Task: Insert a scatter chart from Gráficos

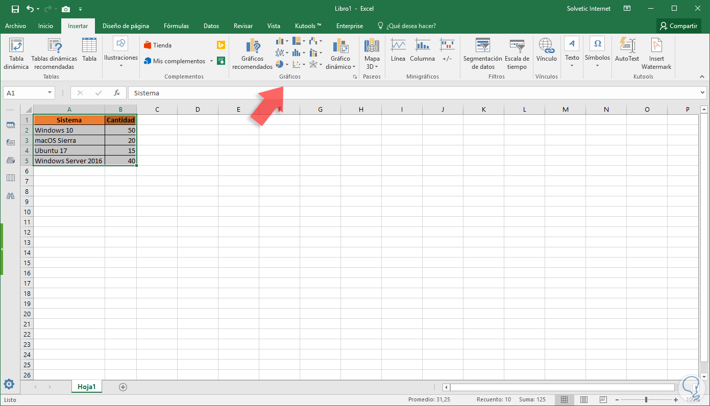Action: tap(297, 64)
